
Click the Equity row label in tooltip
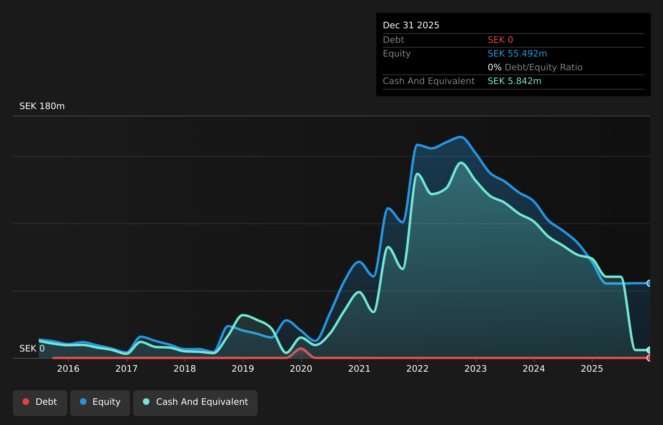(x=397, y=54)
